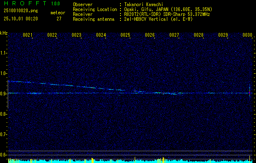Click the 0029 time marker
The width and height of the screenshot is (256, 163).
click(223, 35)
